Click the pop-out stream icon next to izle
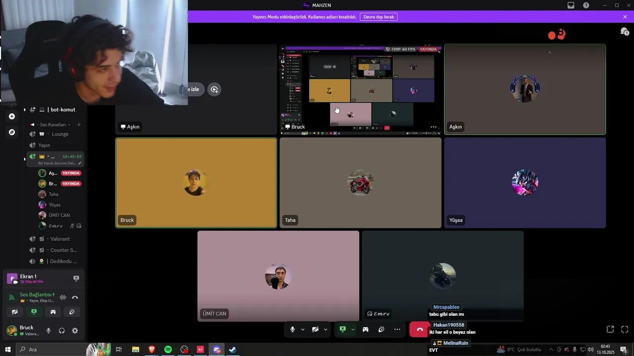 pos(214,89)
